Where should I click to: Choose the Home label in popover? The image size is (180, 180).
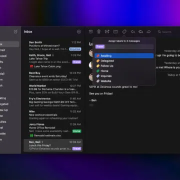coord(124,71)
